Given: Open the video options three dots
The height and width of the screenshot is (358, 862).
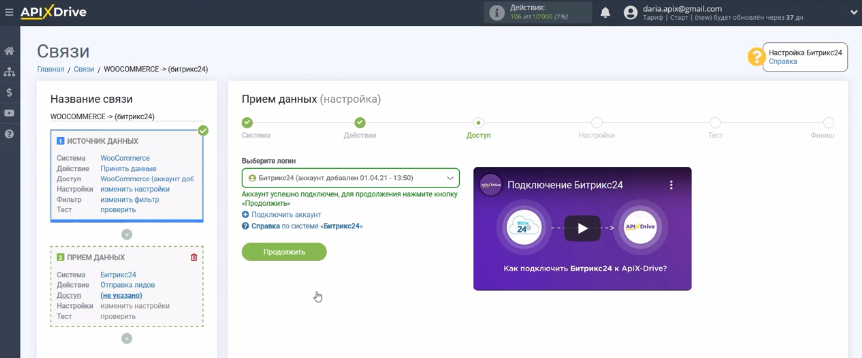Looking at the screenshot, I should [x=671, y=185].
